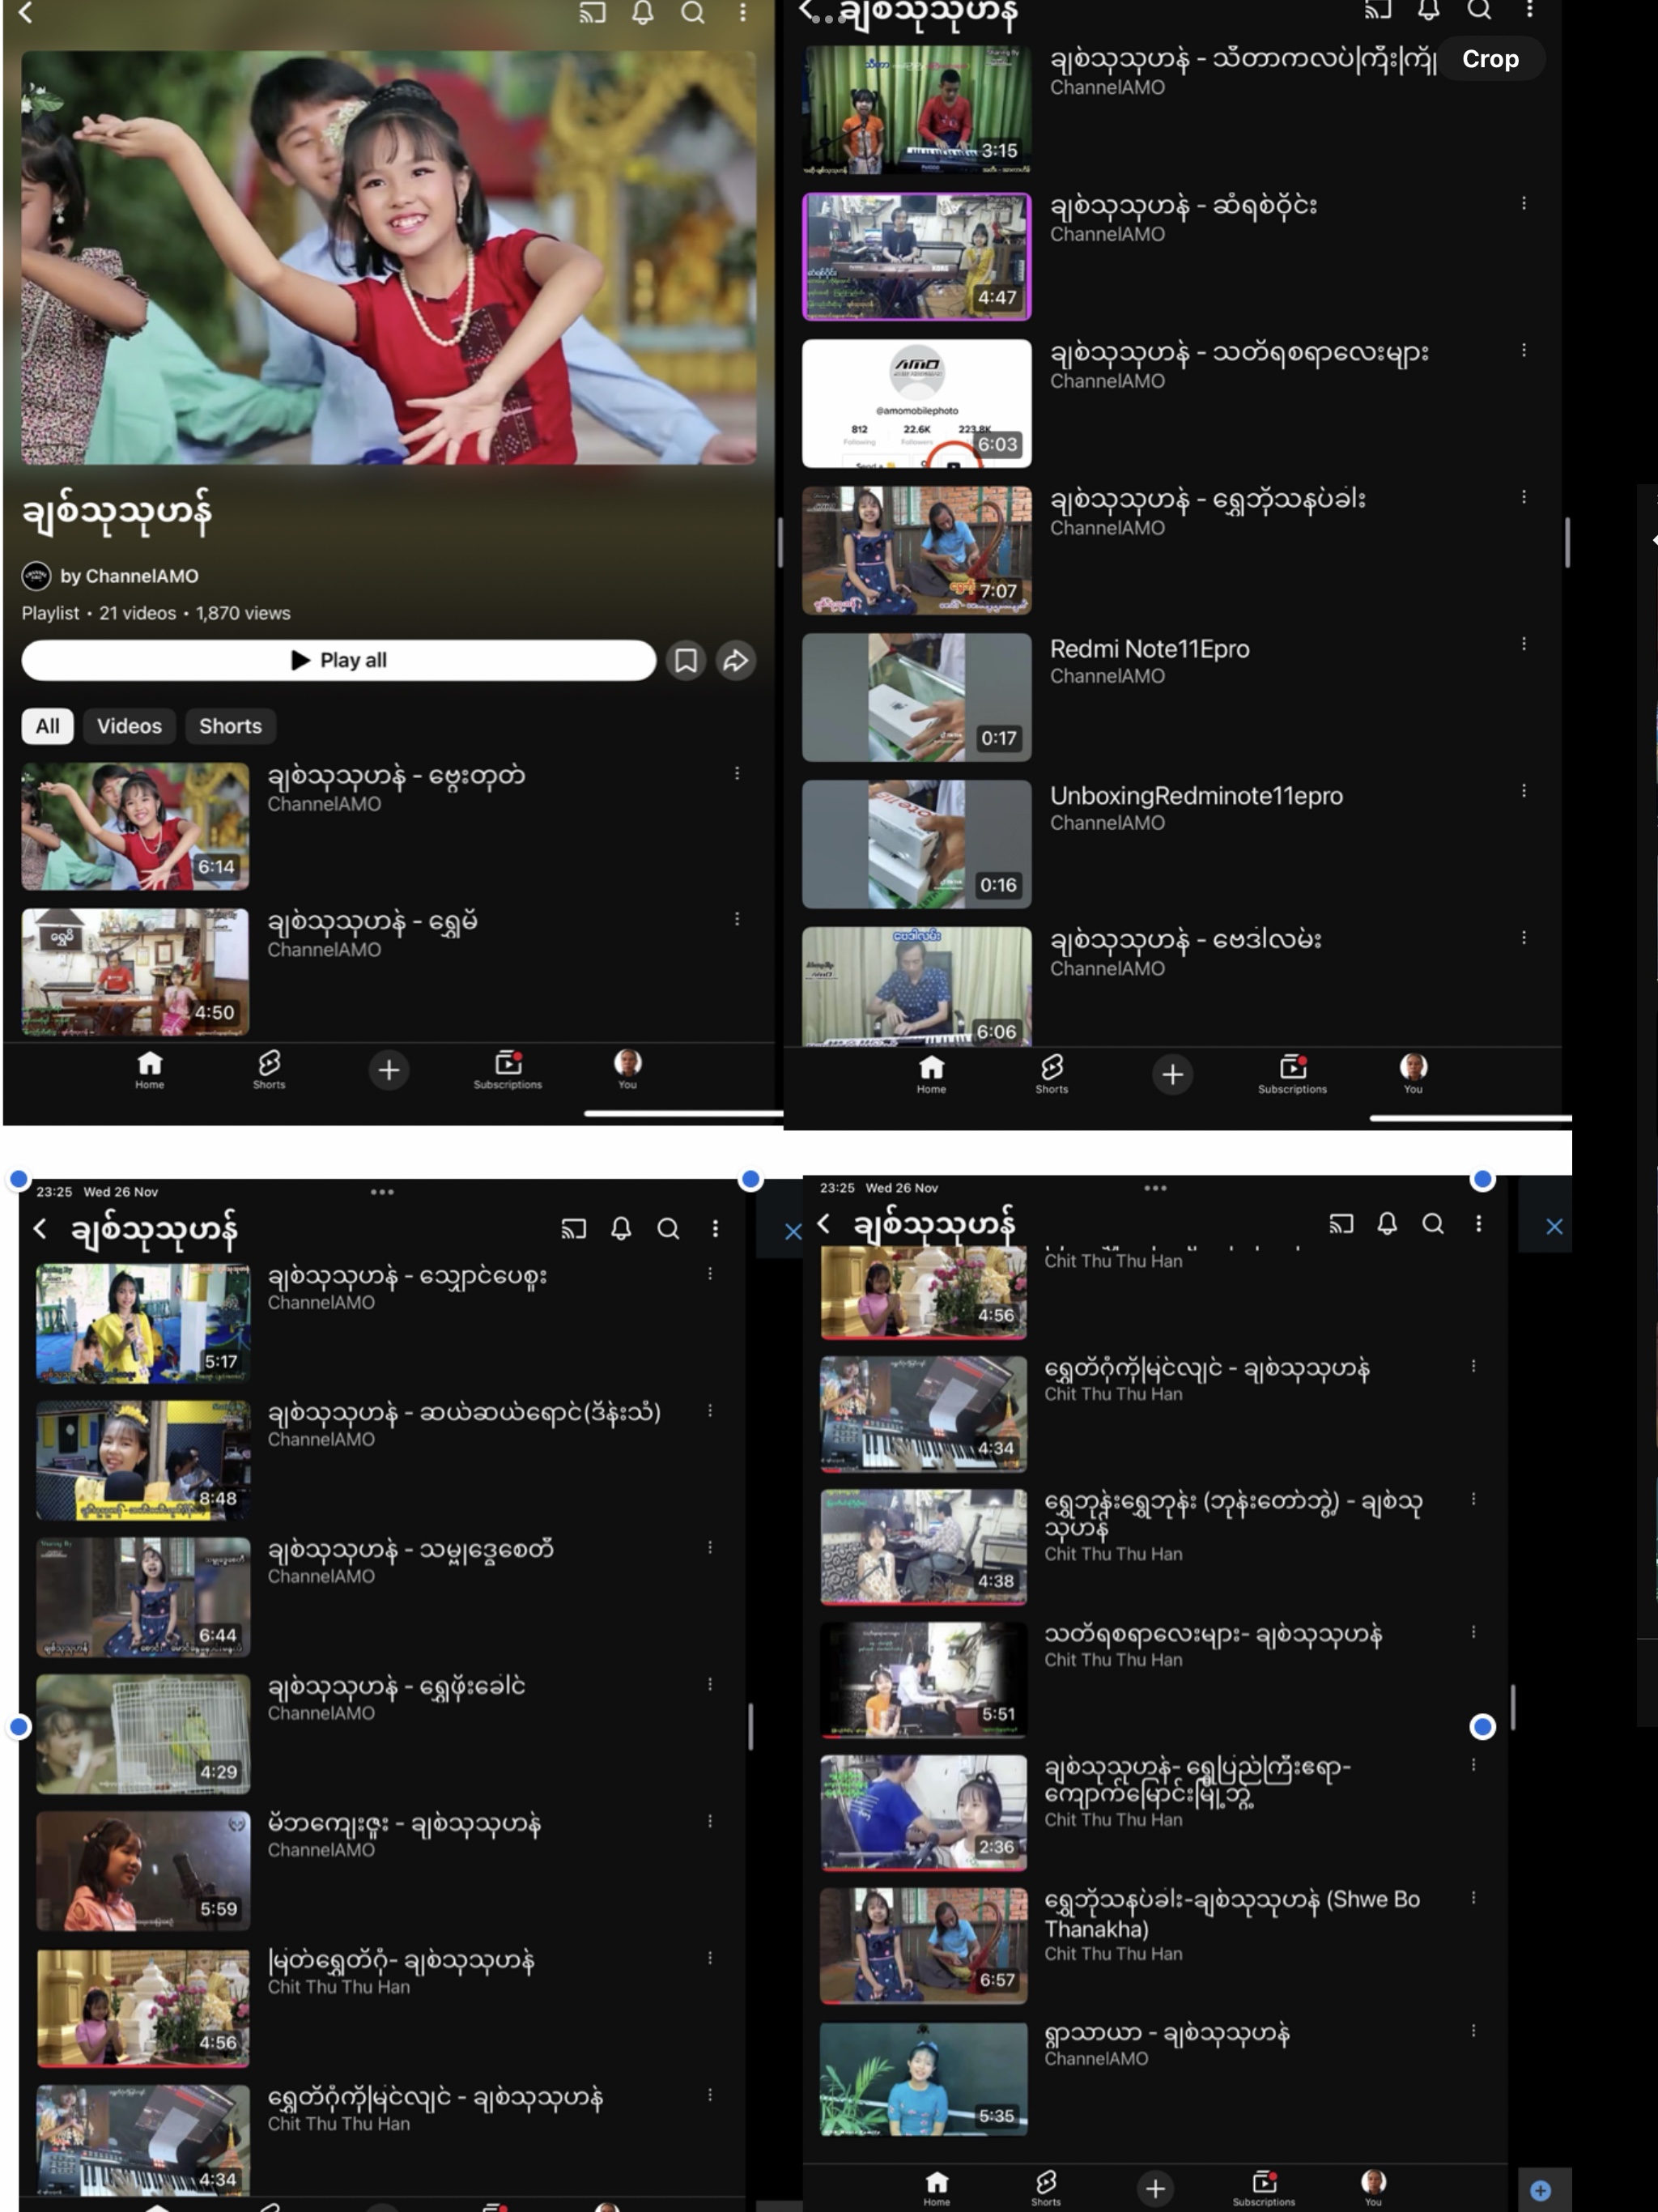Open Shorts from top-left bottom navigation bar
This screenshot has width=1658, height=2212.
[x=269, y=1069]
